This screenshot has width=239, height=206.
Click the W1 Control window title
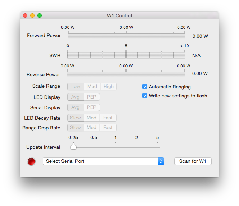click(x=119, y=15)
